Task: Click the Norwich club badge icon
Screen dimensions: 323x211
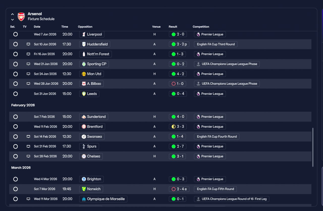Action: (84, 189)
